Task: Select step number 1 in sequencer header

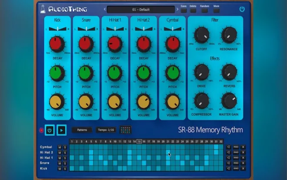Action: point(72,141)
